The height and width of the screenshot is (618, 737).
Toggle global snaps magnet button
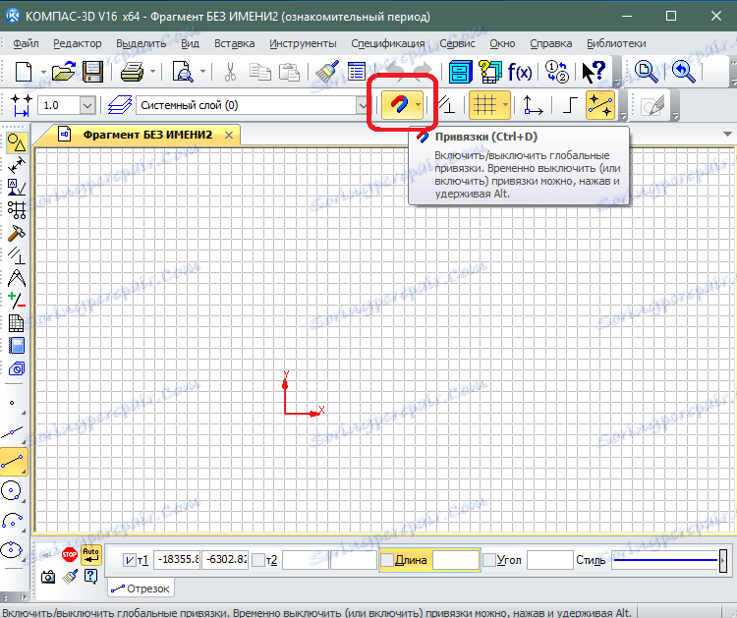[398, 104]
